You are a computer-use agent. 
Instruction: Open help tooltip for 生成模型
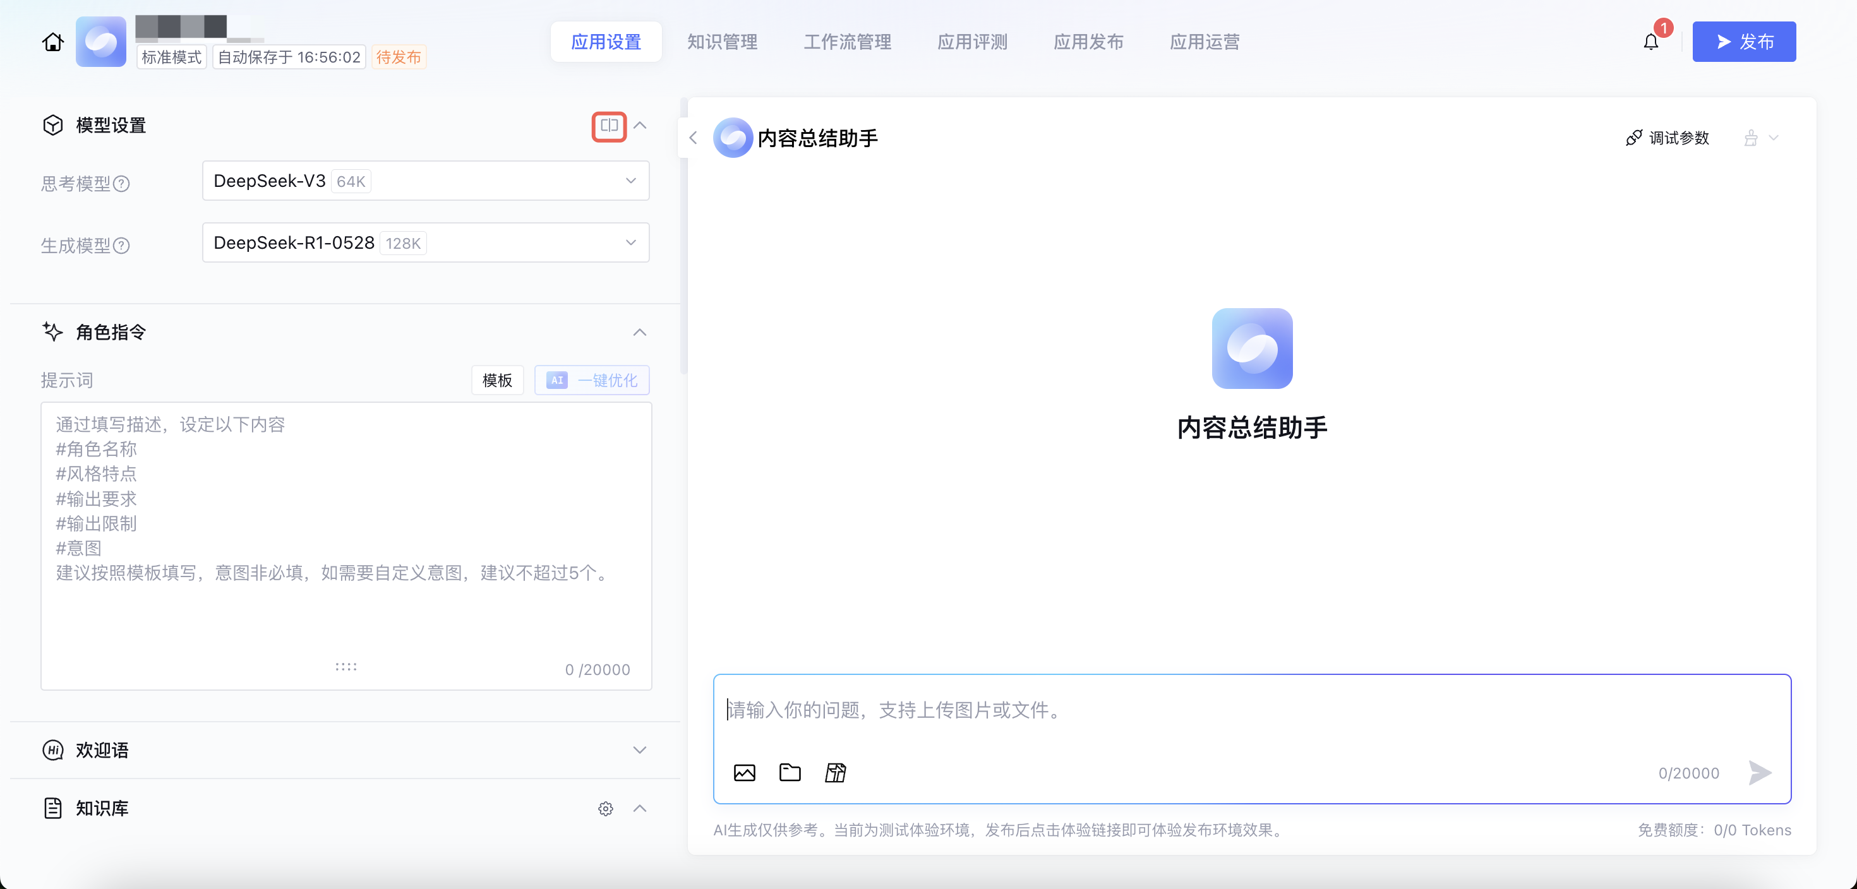[x=122, y=246]
